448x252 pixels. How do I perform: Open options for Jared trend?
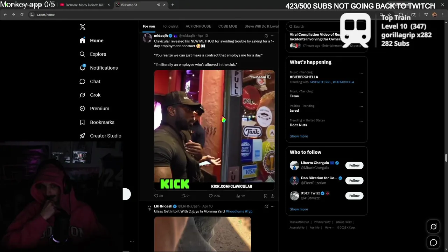pos(361,107)
